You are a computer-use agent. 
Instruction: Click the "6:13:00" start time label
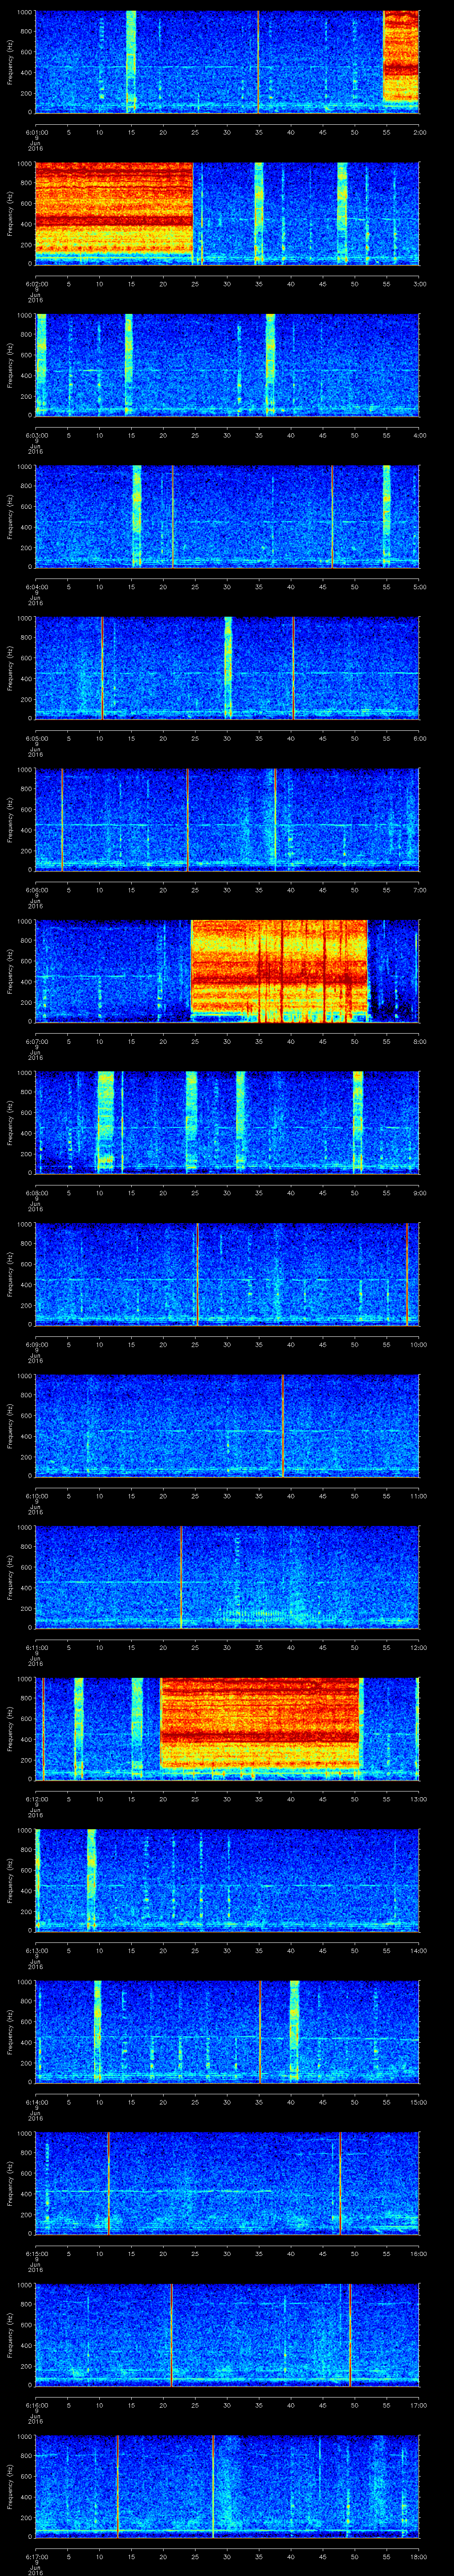[36, 1950]
